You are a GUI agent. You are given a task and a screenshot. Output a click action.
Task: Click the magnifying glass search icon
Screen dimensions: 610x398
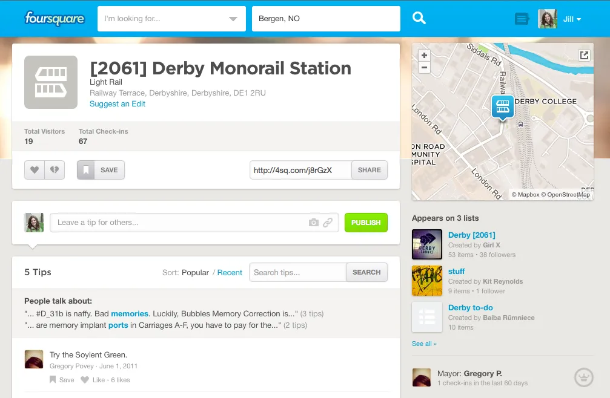pyautogui.click(x=419, y=19)
